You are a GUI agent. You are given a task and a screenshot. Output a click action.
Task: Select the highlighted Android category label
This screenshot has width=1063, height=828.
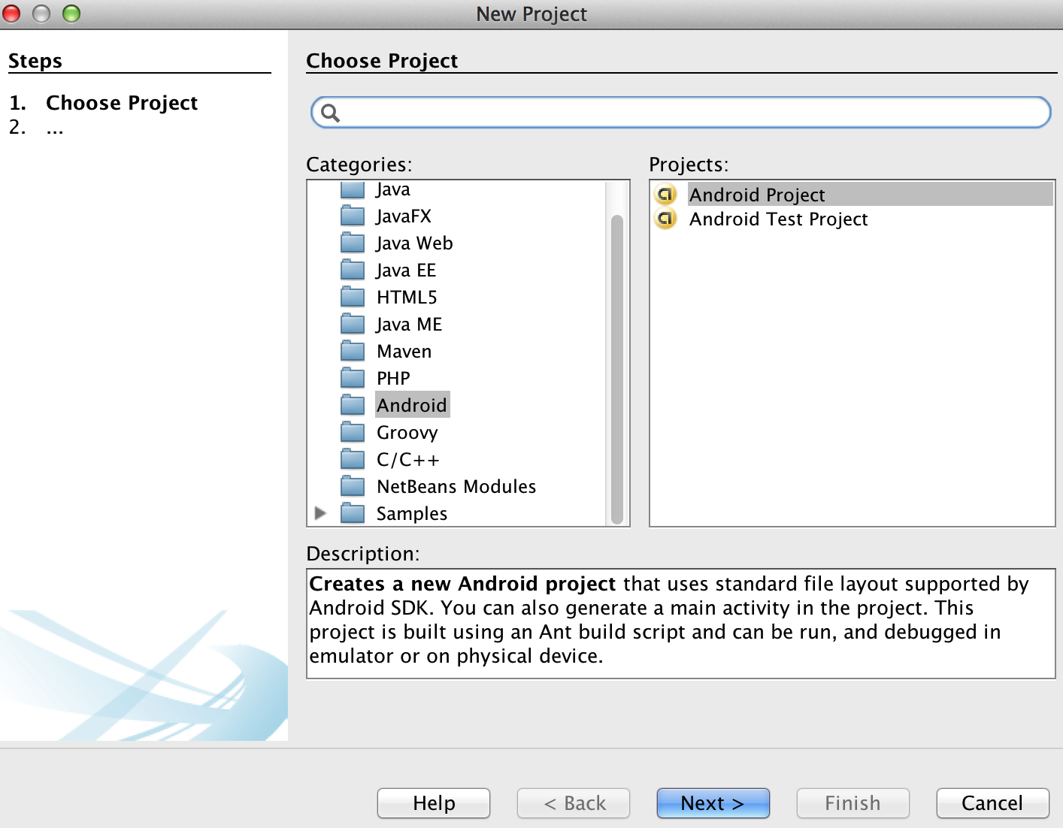point(412,406)
